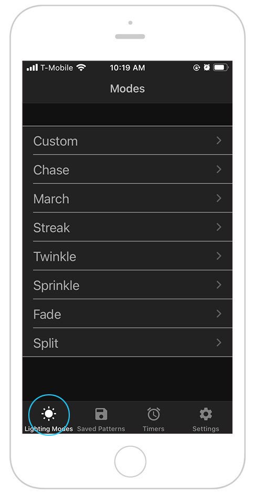Switch to the Timers tab label
The height and width of the screenshot is (493, 255).
pos(154,429)
